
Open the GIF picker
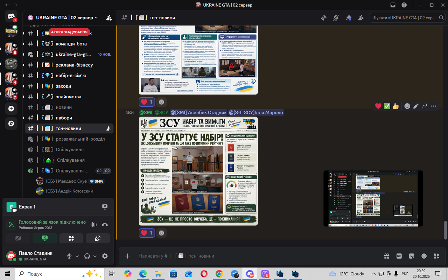pyautogui.click(x=399, y=256)
